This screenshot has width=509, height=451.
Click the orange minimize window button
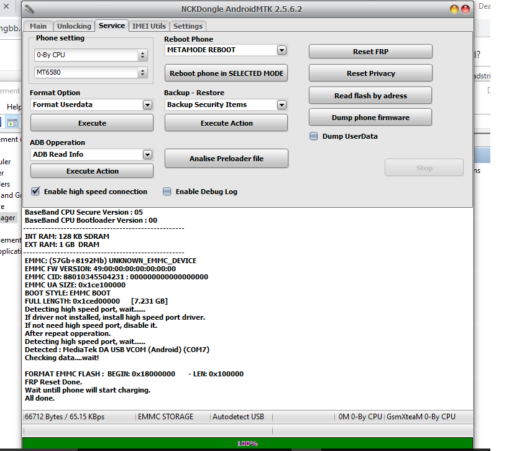tap(454, 9)
